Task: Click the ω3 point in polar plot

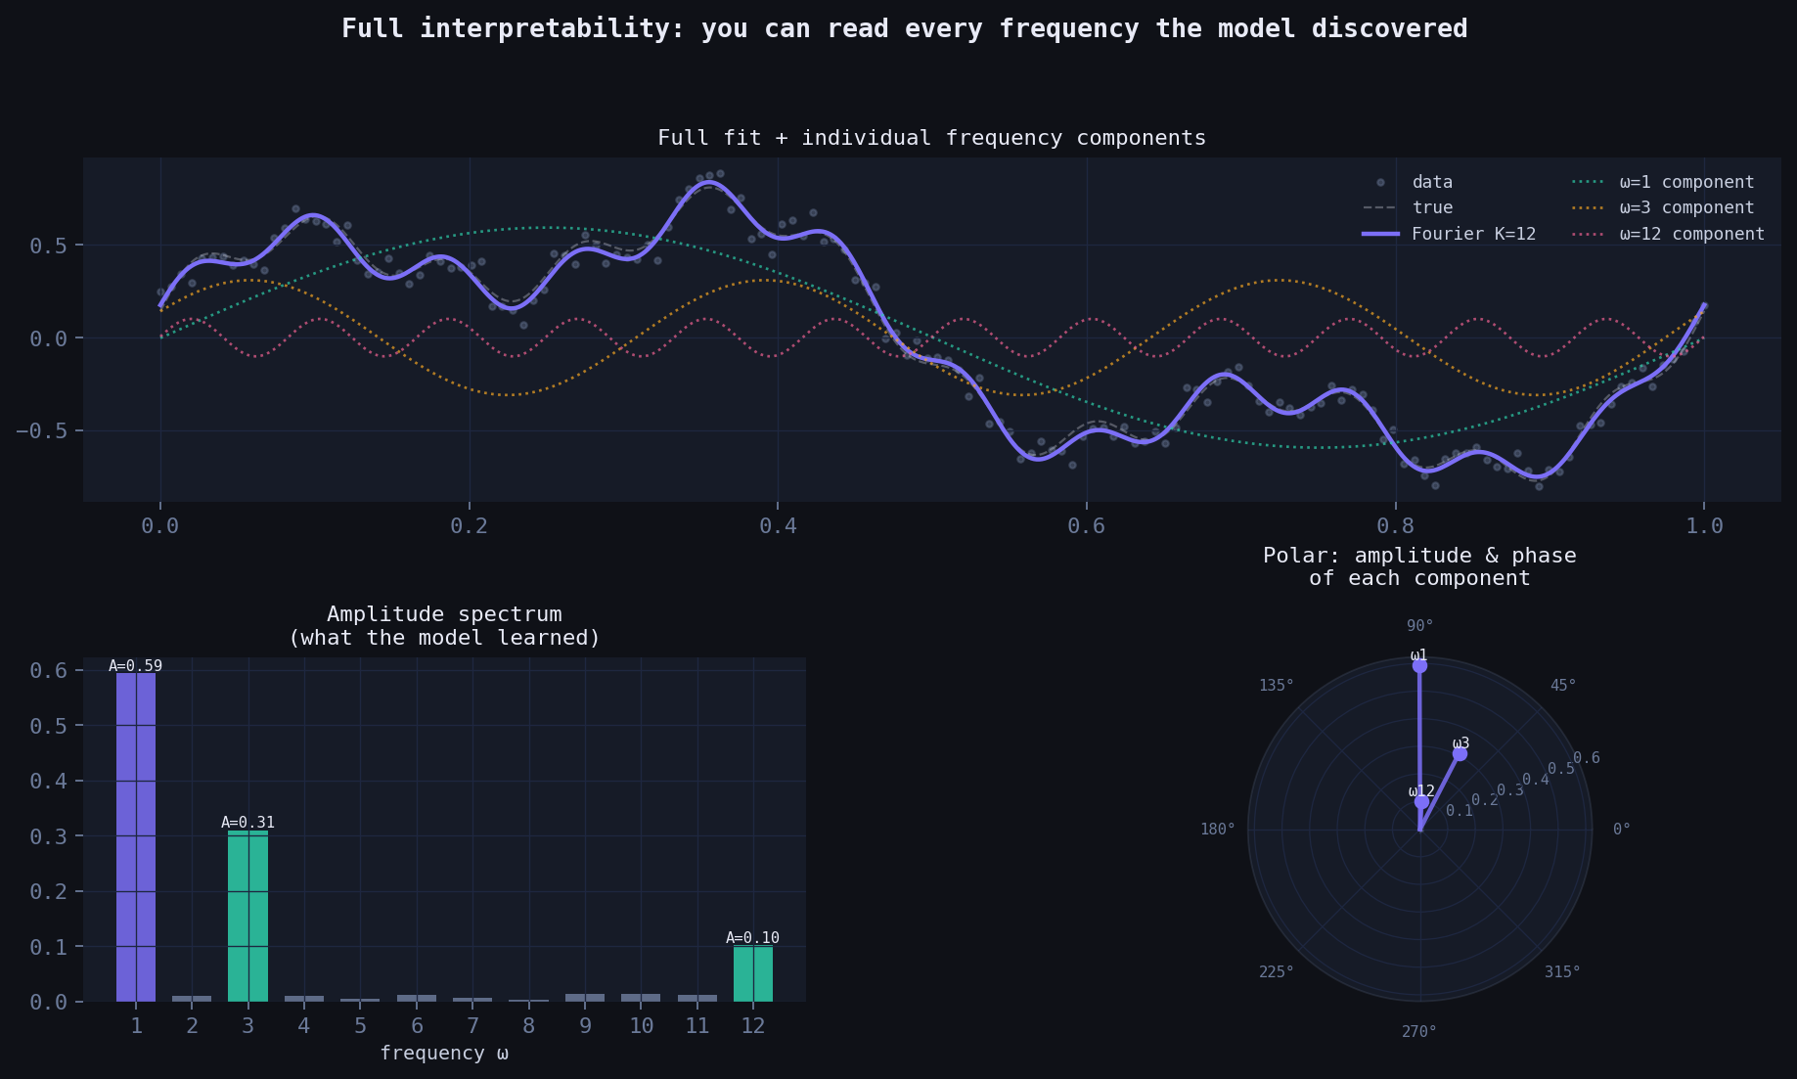Action: [x=1460, y=753]
